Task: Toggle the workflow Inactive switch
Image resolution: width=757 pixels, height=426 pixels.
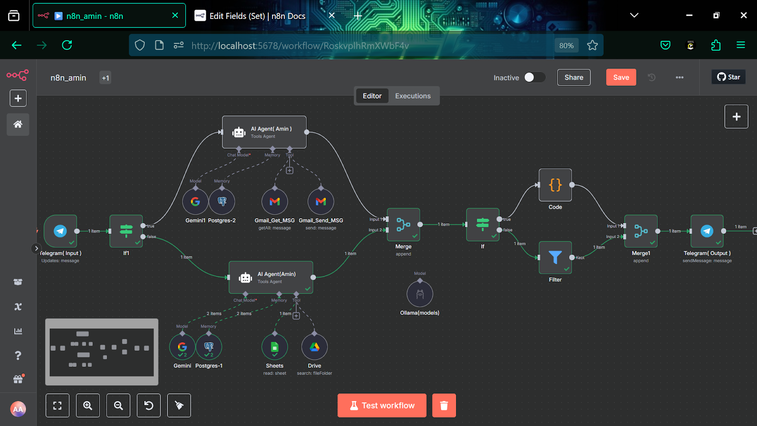Action: point(535,78)
